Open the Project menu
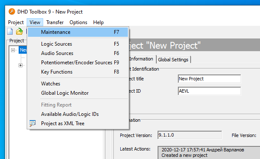Image resolution: width=260 pixels, height=159 pixels. [16, 22]
